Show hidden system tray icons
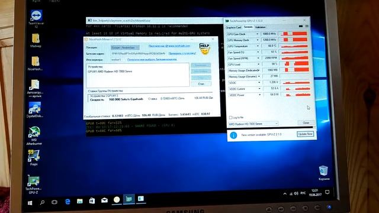 (285, 193)
